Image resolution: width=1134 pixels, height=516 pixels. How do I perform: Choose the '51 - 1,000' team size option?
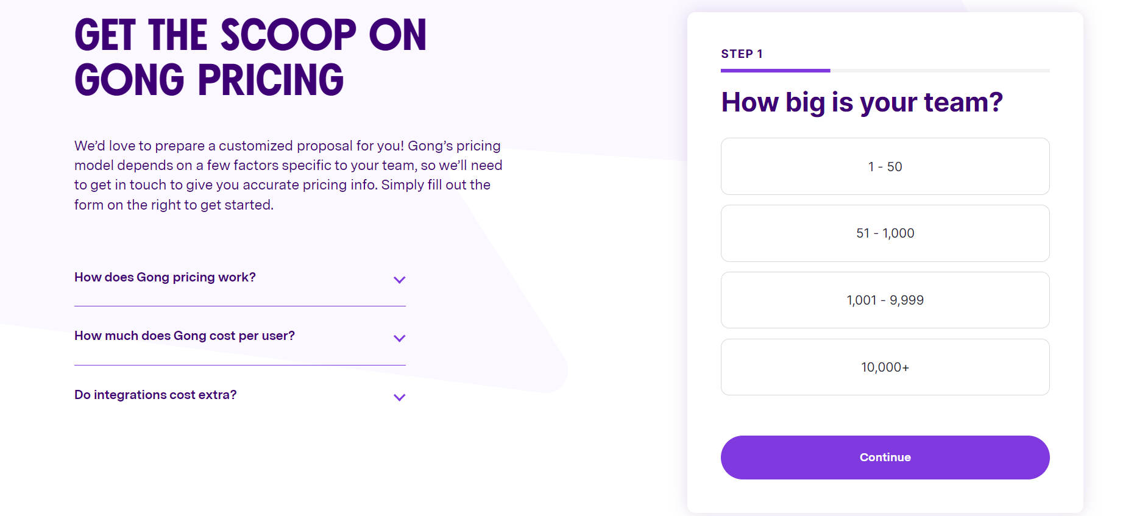click(x=885, y=233)
